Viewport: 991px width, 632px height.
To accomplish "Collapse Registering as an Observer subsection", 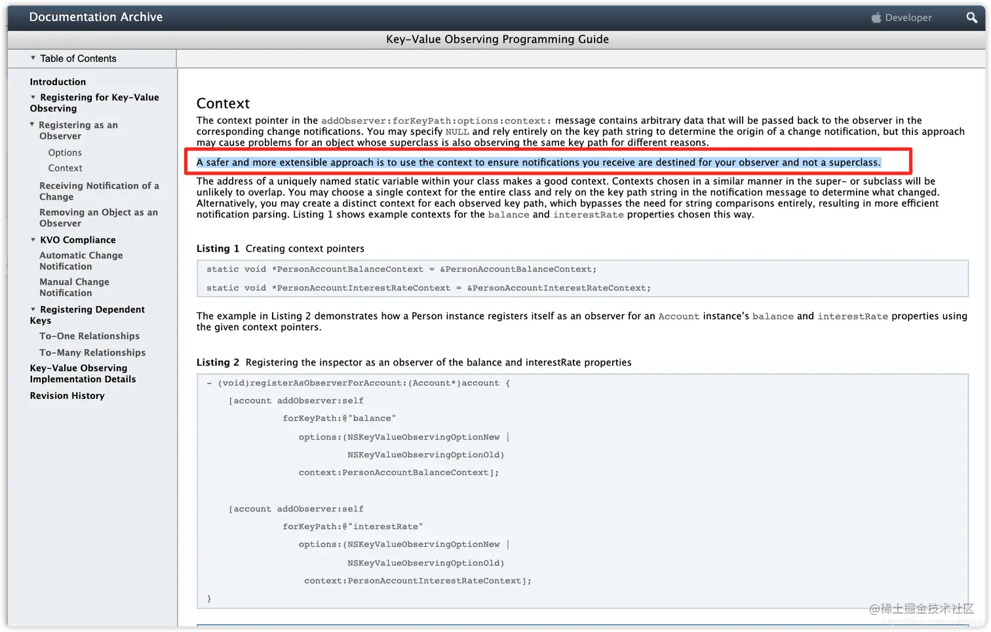I will [31, 124].
